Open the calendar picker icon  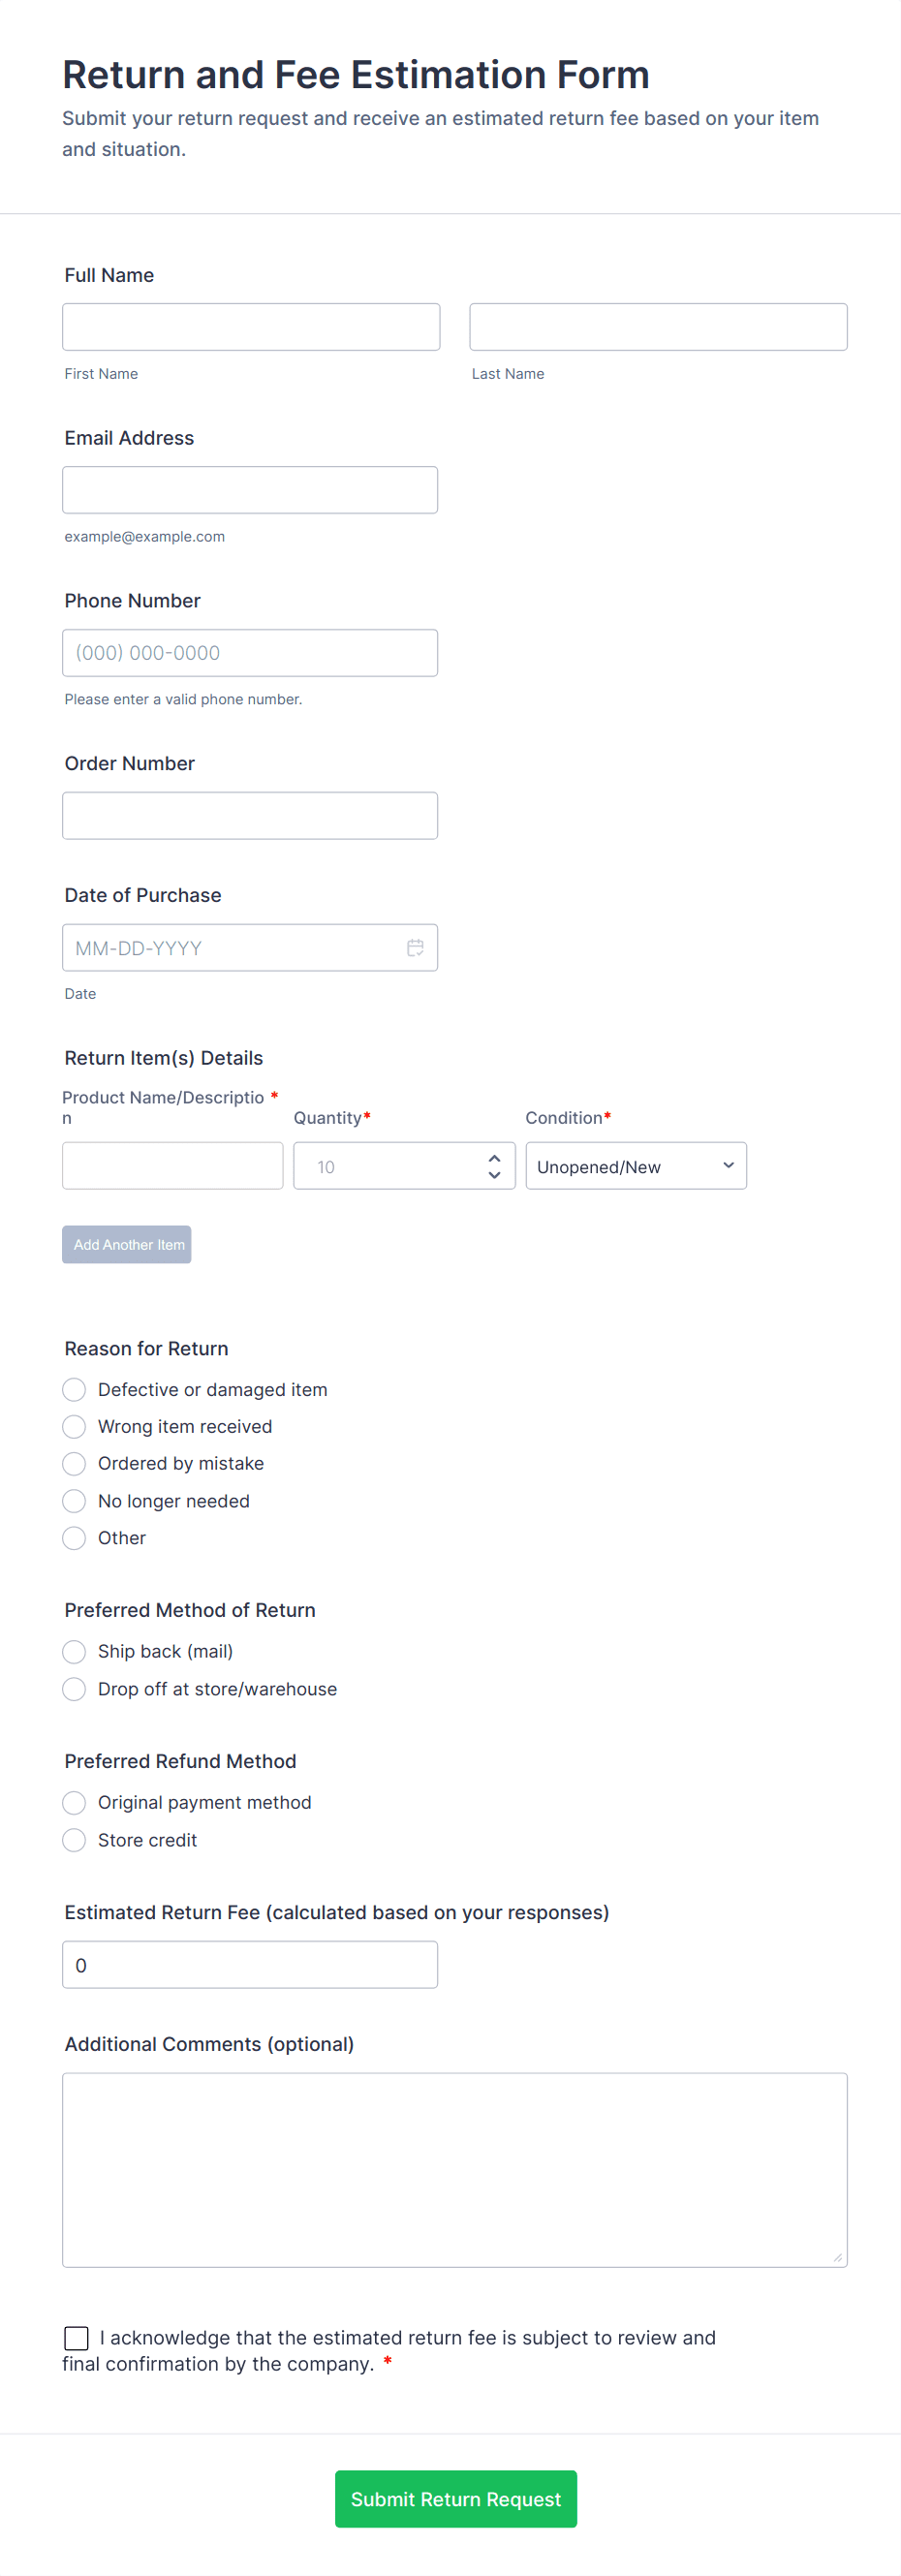(x=415, y=947)
